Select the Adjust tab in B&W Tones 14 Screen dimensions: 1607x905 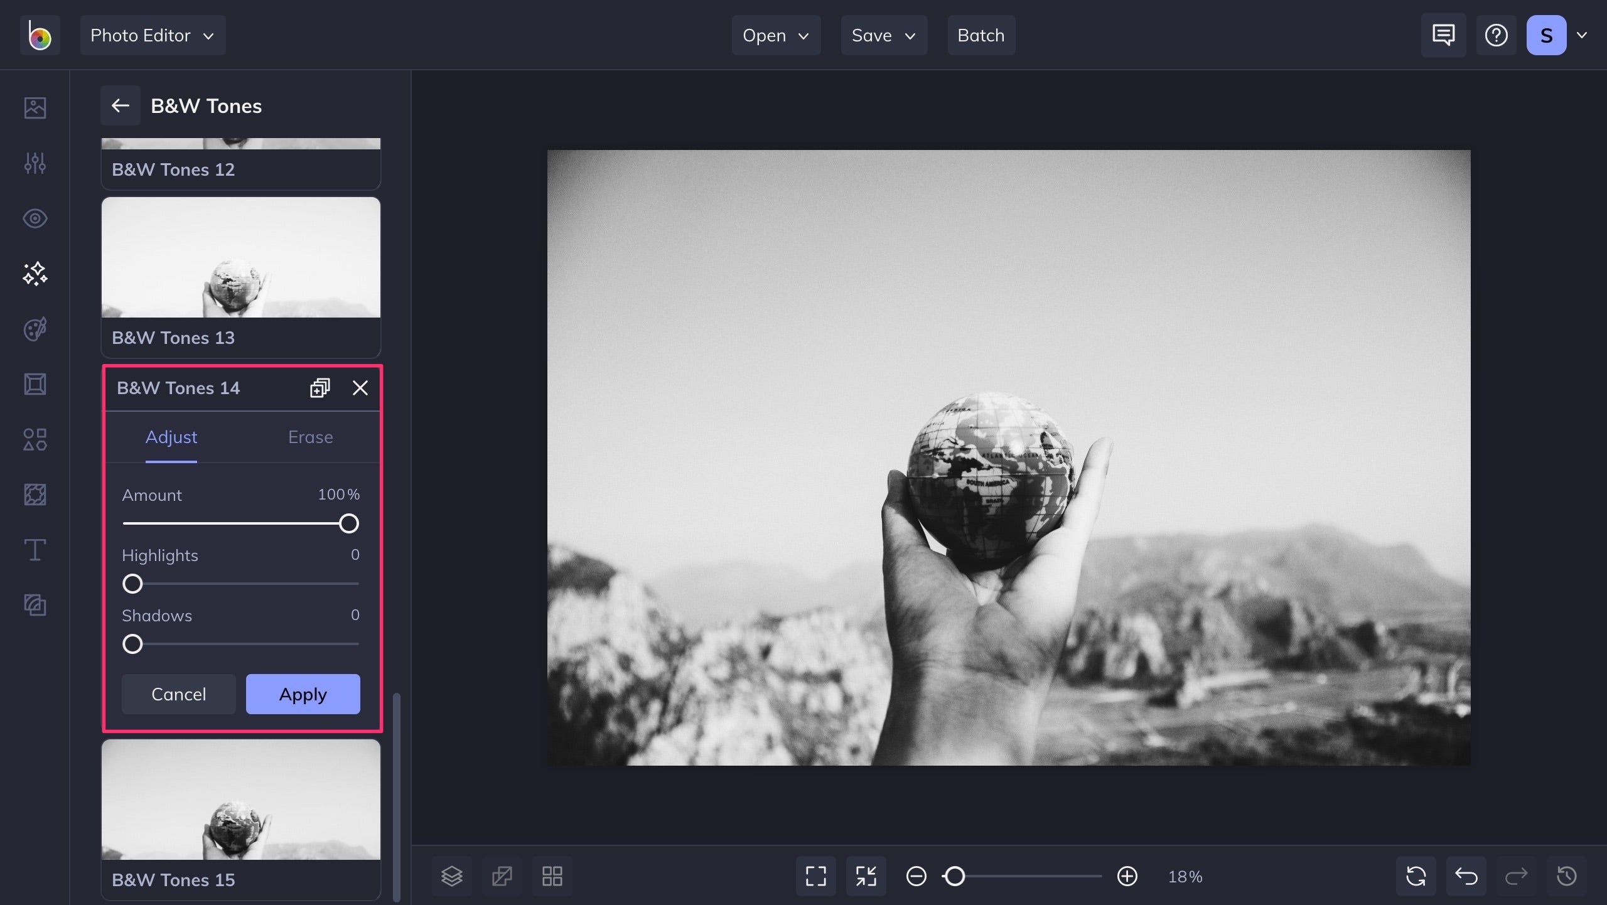(171, 436)
